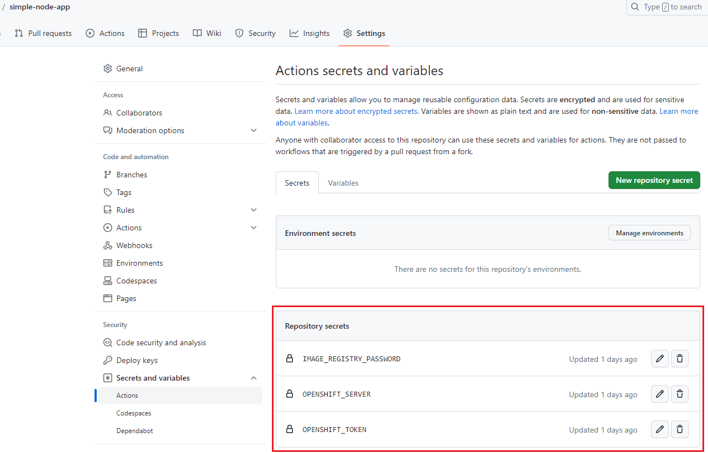Open the Projects tab
The image size is (708, 453).
pyautogui.click(x=159, y=33)
